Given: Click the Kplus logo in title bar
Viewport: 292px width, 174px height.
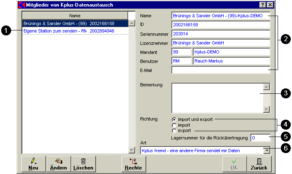Looking at the screenshot, I should [22, 5].
